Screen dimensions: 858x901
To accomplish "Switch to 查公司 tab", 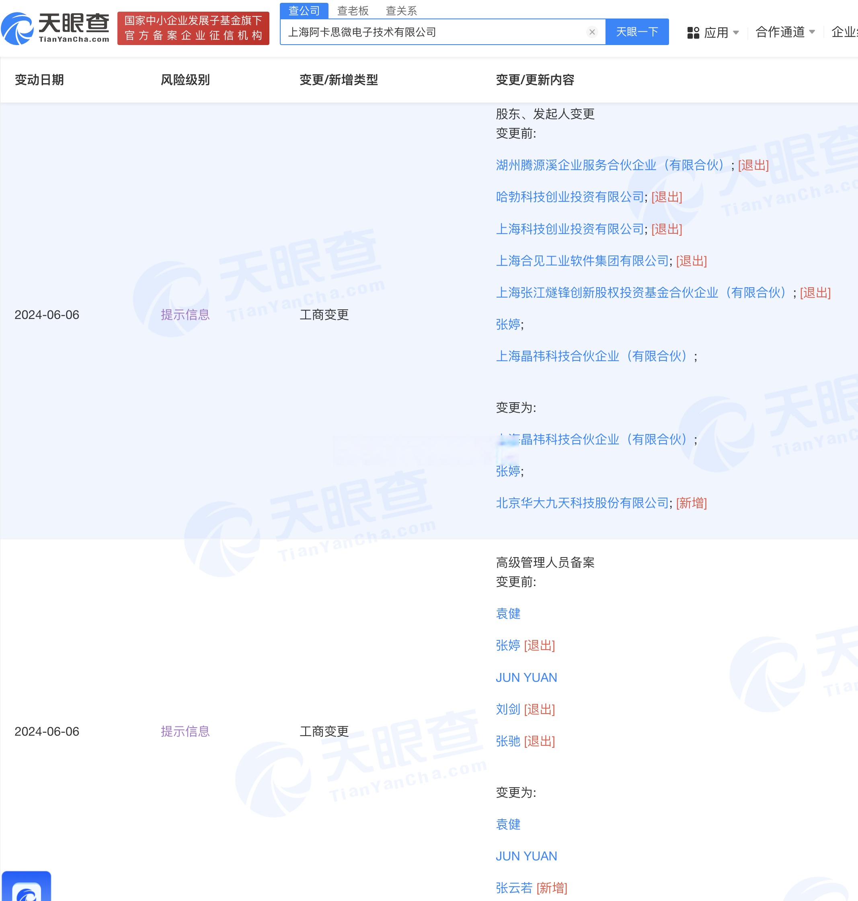I will [x=304, y=10].
